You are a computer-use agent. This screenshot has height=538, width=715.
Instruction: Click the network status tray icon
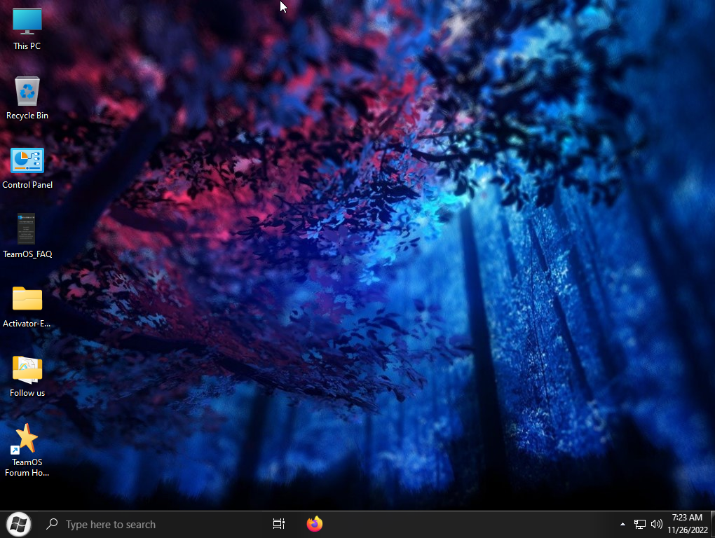point(639,524)
